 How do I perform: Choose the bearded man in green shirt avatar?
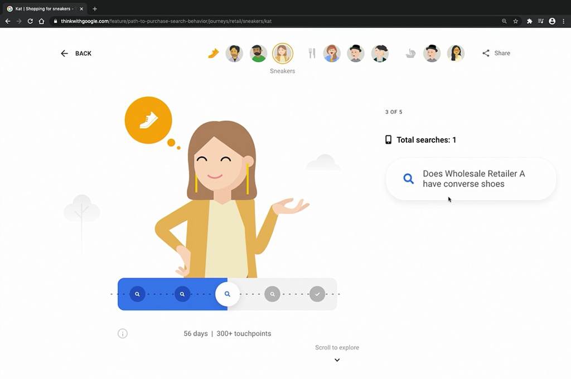pos(258,54)
